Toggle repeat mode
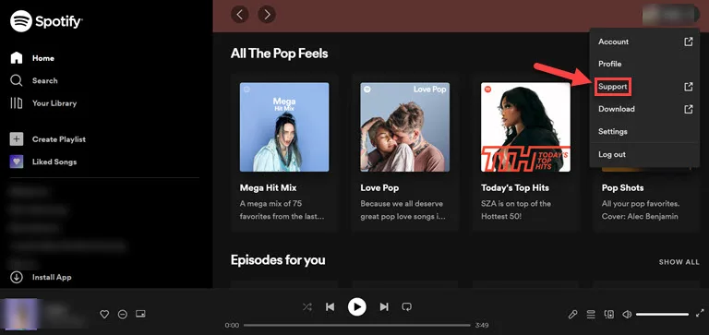Screen dimensions: 709x335 pos(406,307)
